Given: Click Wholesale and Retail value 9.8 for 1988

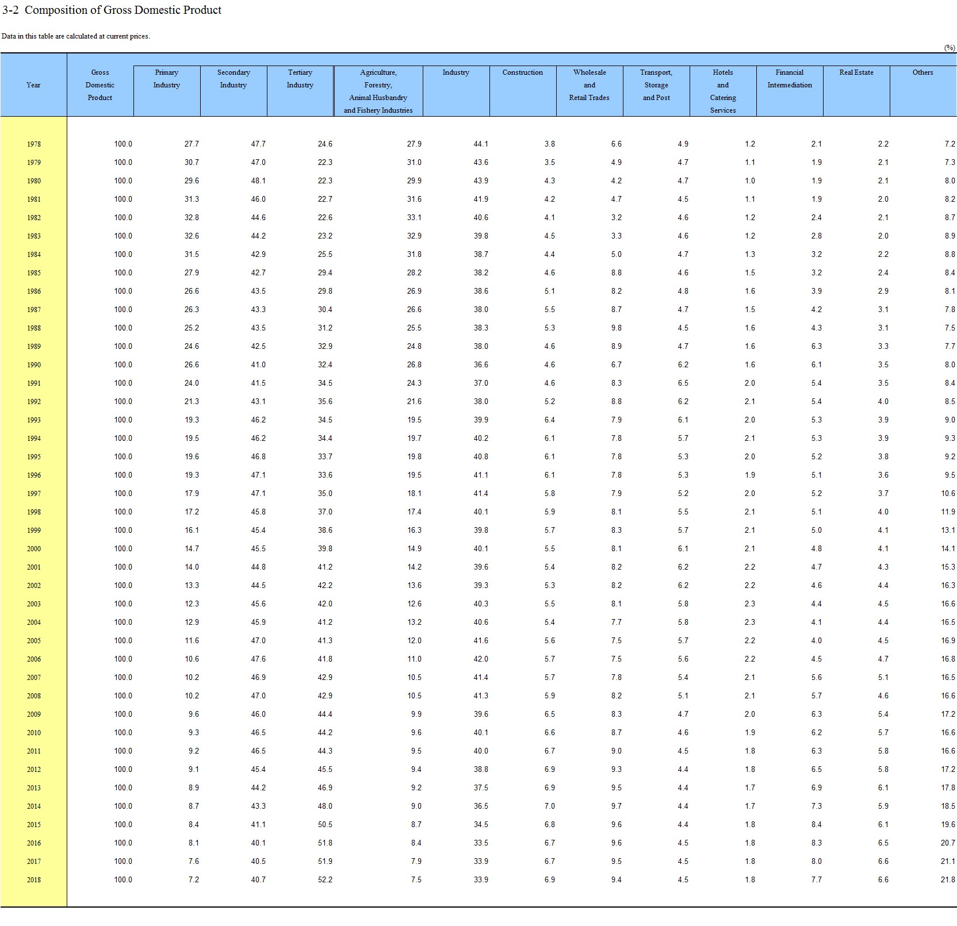Looking at the screenshot, I should 617,328.
